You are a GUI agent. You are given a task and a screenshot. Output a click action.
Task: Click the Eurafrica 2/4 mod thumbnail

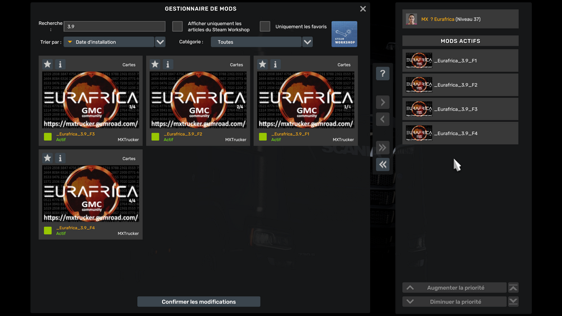tap(198, 100)
